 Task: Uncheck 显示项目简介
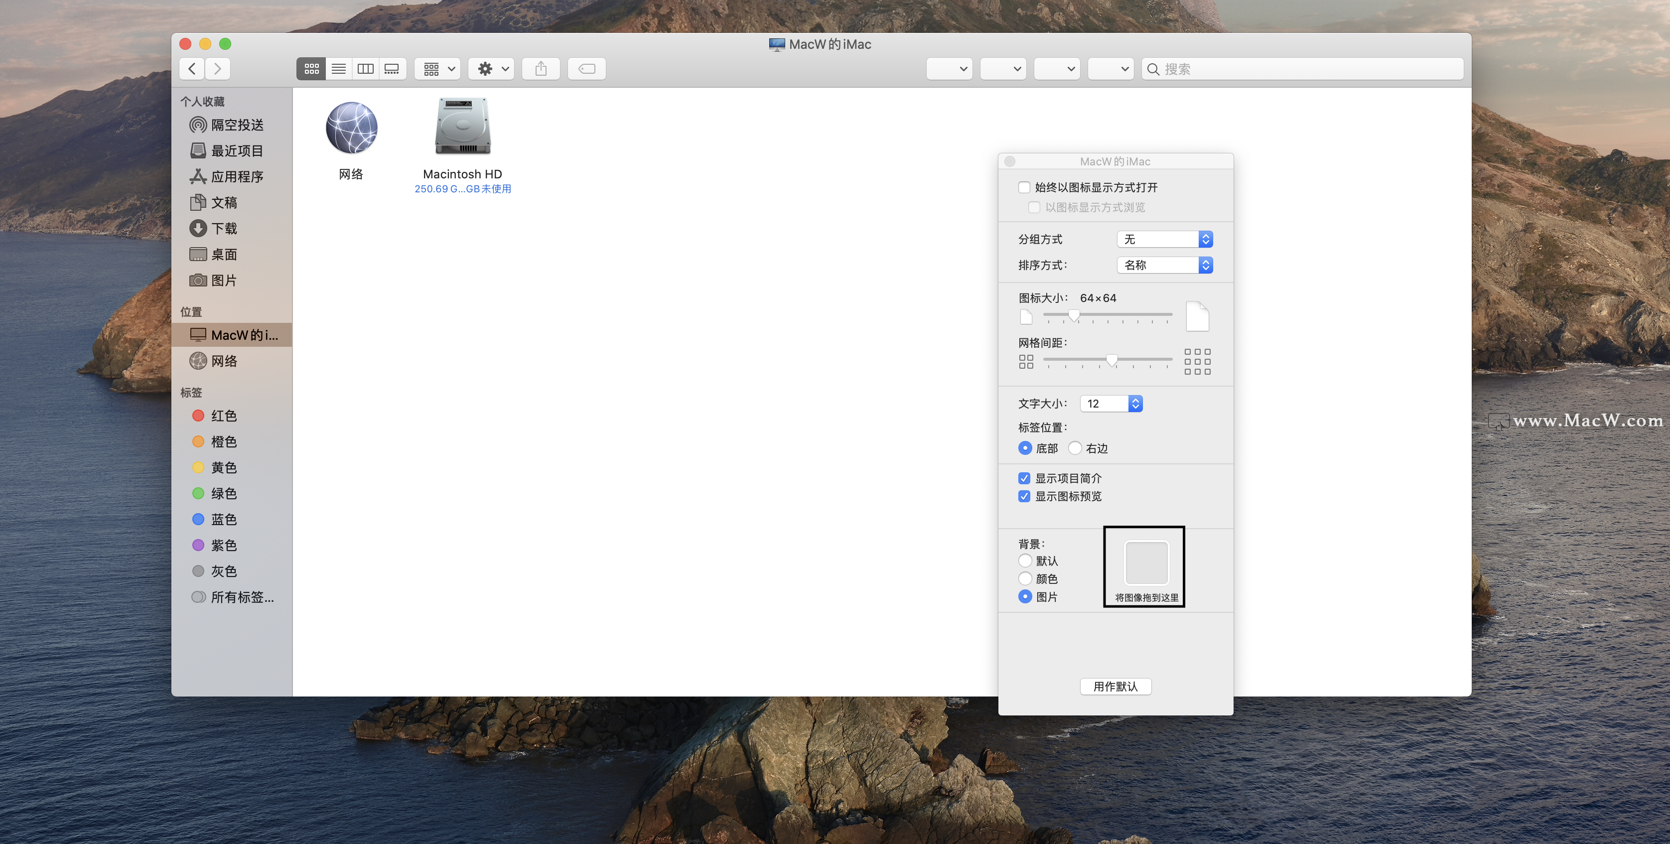(1024, 478)
